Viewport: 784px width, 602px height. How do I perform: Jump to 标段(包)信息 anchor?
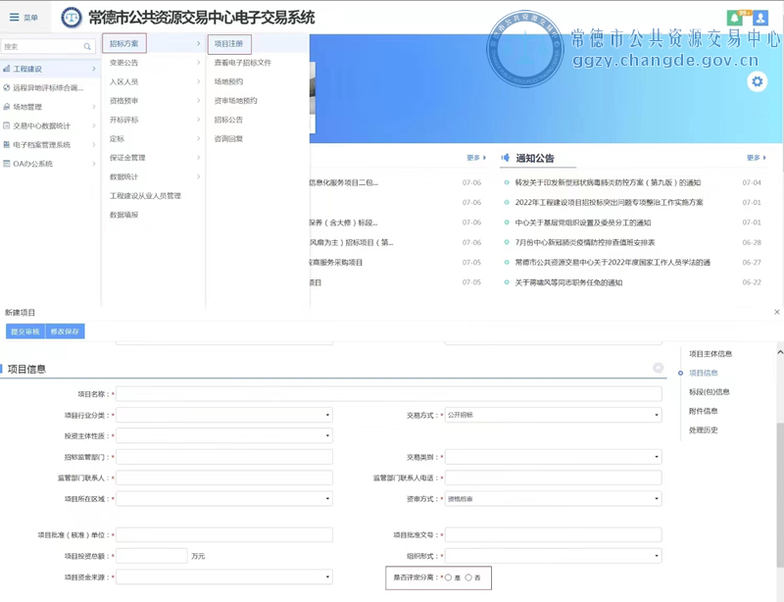(709, 392)
